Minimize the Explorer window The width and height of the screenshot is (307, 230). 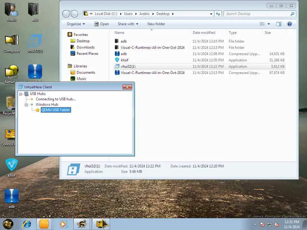(x=271, y=6)
